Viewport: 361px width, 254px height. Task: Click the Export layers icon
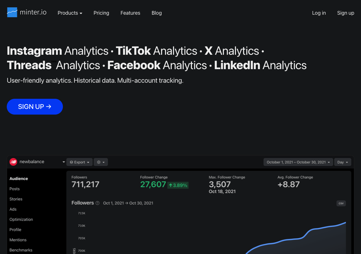click(x=71, y=162)
